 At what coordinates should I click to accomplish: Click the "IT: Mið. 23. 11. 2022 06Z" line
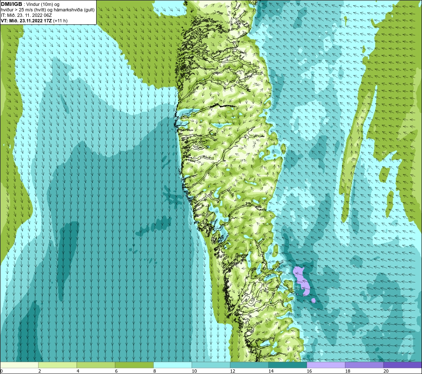pos(26,15)
